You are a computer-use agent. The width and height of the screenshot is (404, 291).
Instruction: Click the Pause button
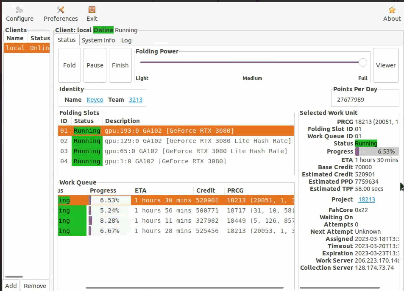click(x=95, y=65)
